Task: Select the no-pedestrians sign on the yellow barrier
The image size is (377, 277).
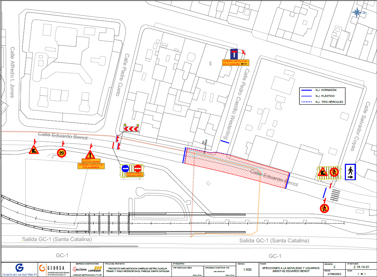Action: click(x=334, y=172)
